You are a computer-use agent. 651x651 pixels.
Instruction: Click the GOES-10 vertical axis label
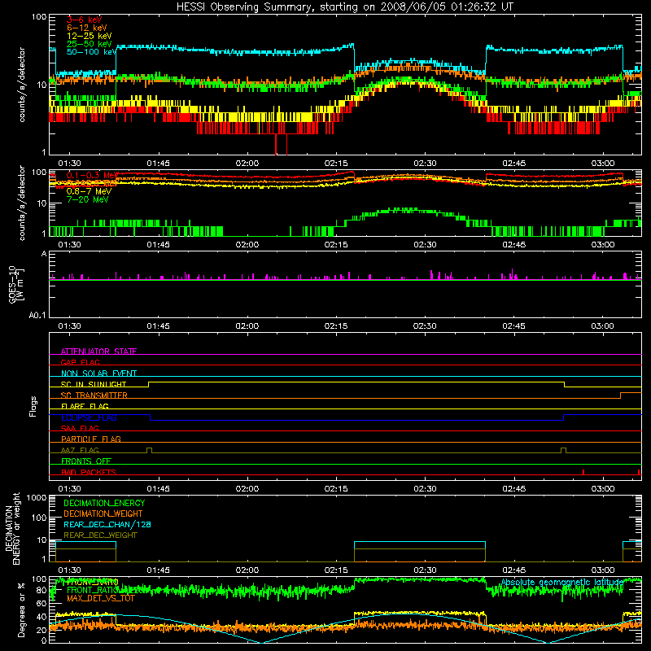(x=15, y=284)
